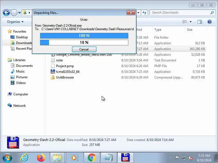Open Recent Places in navigation pane
218x163 pixels.
click(x=21, y=49)
